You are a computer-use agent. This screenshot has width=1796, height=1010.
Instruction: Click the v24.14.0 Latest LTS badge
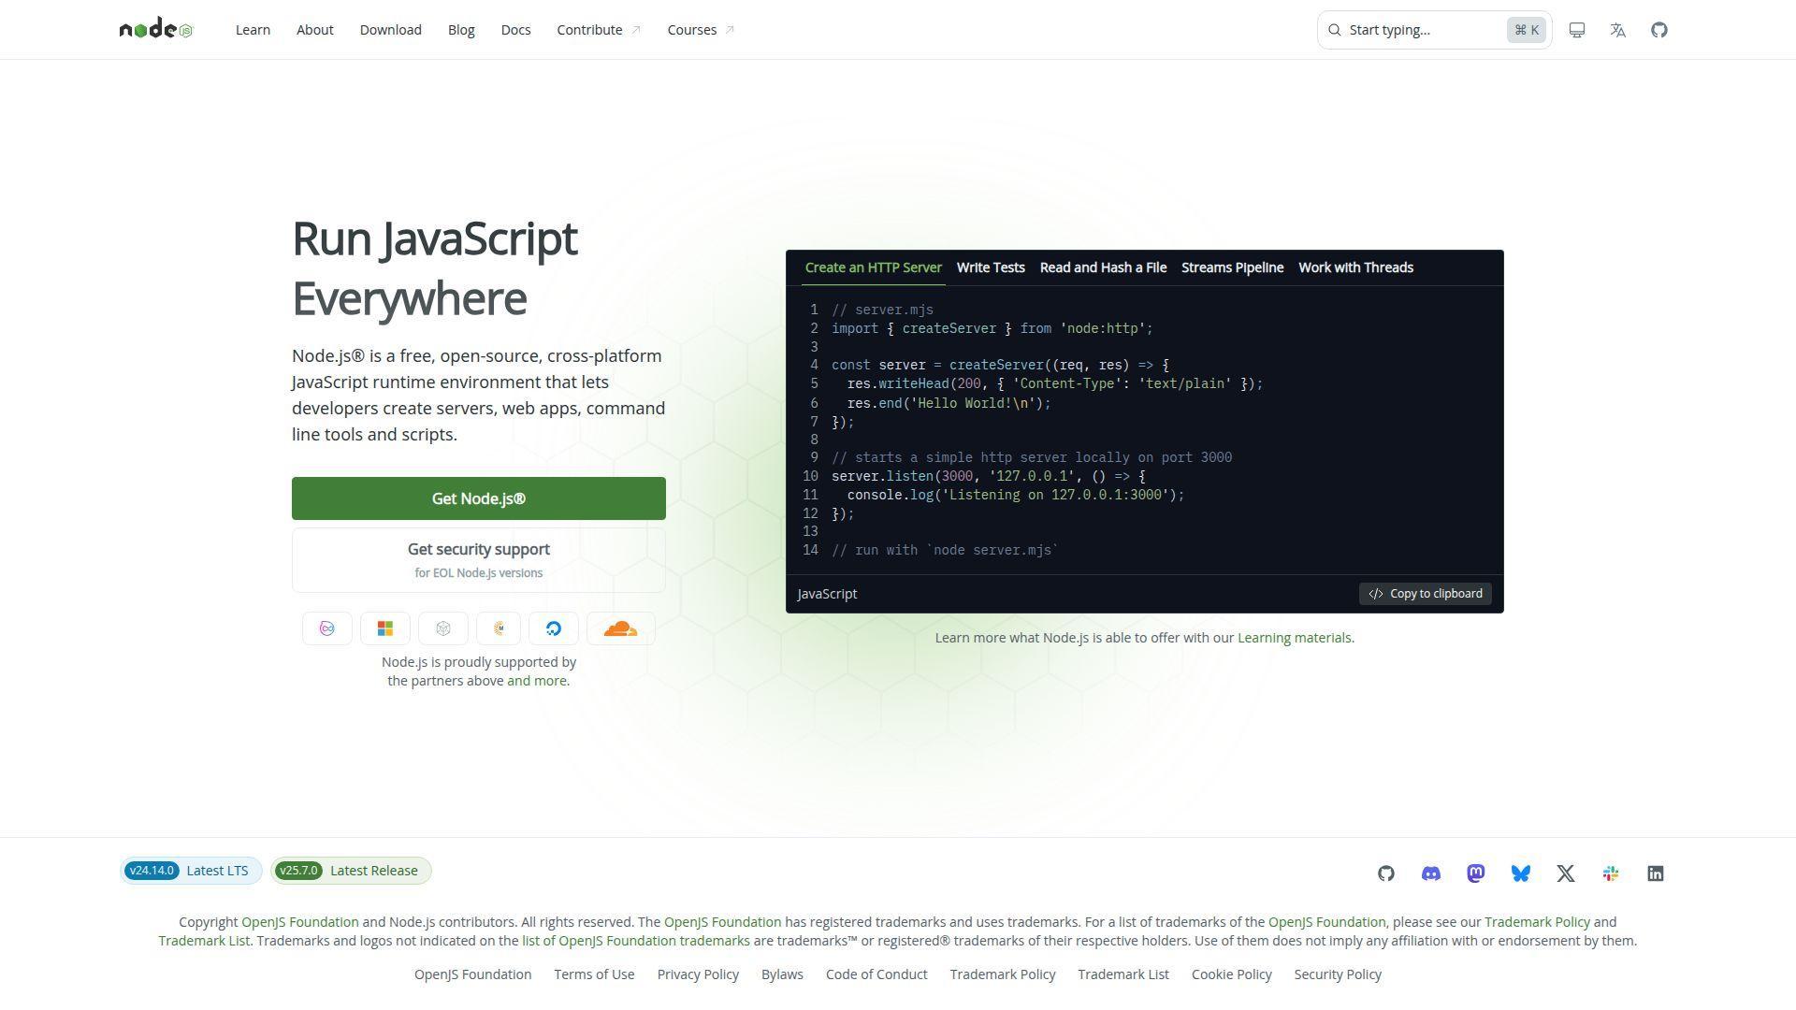(x=190, y=870)
